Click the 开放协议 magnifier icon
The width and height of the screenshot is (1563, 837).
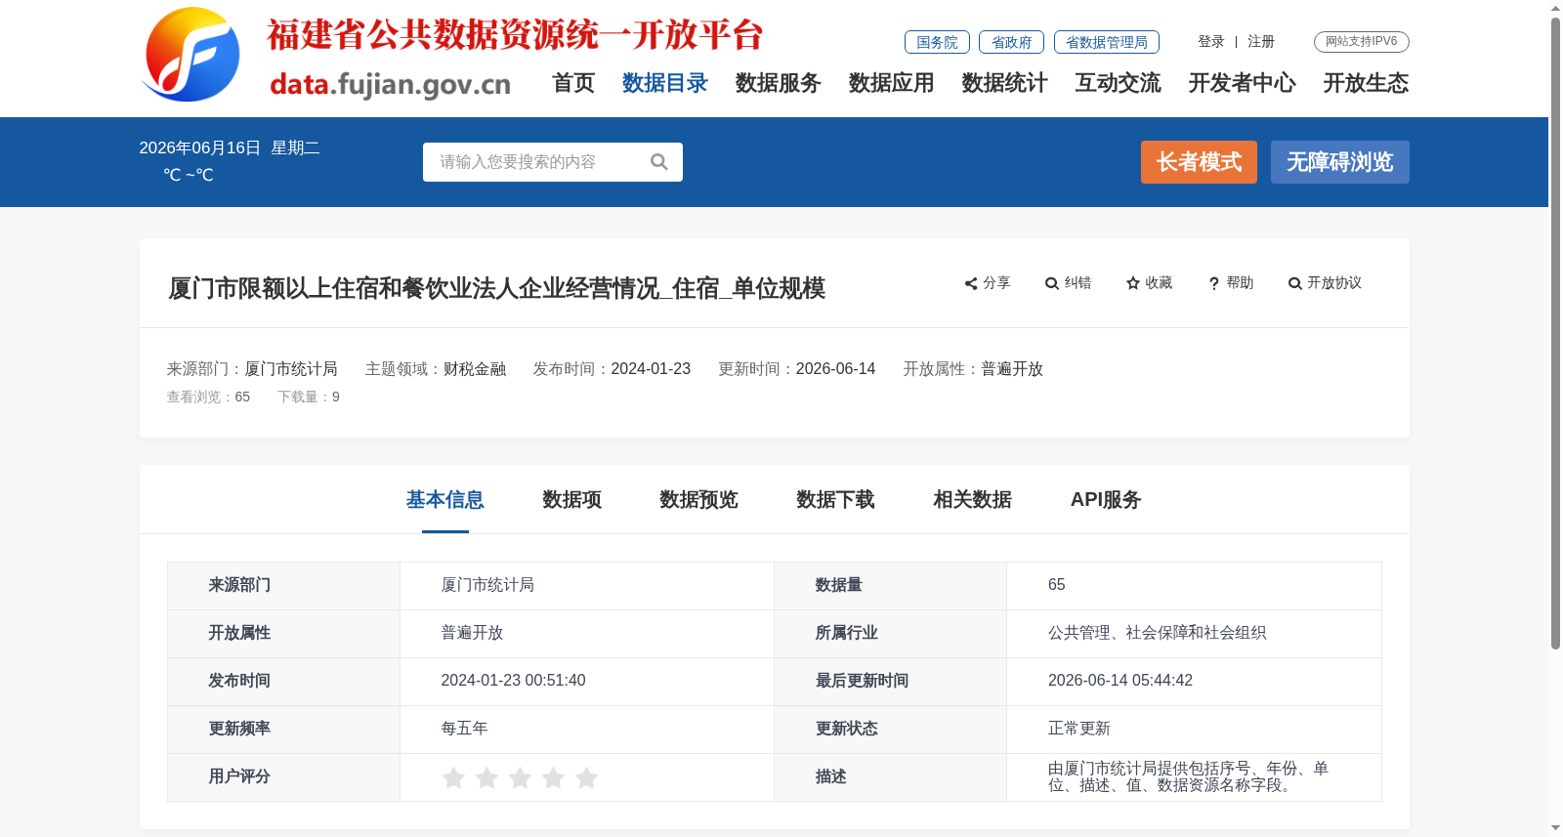[1295, 283]
